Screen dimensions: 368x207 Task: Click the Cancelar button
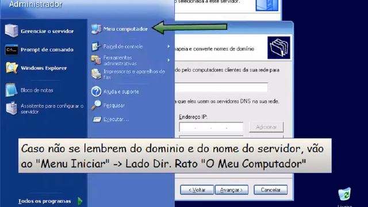270,190
